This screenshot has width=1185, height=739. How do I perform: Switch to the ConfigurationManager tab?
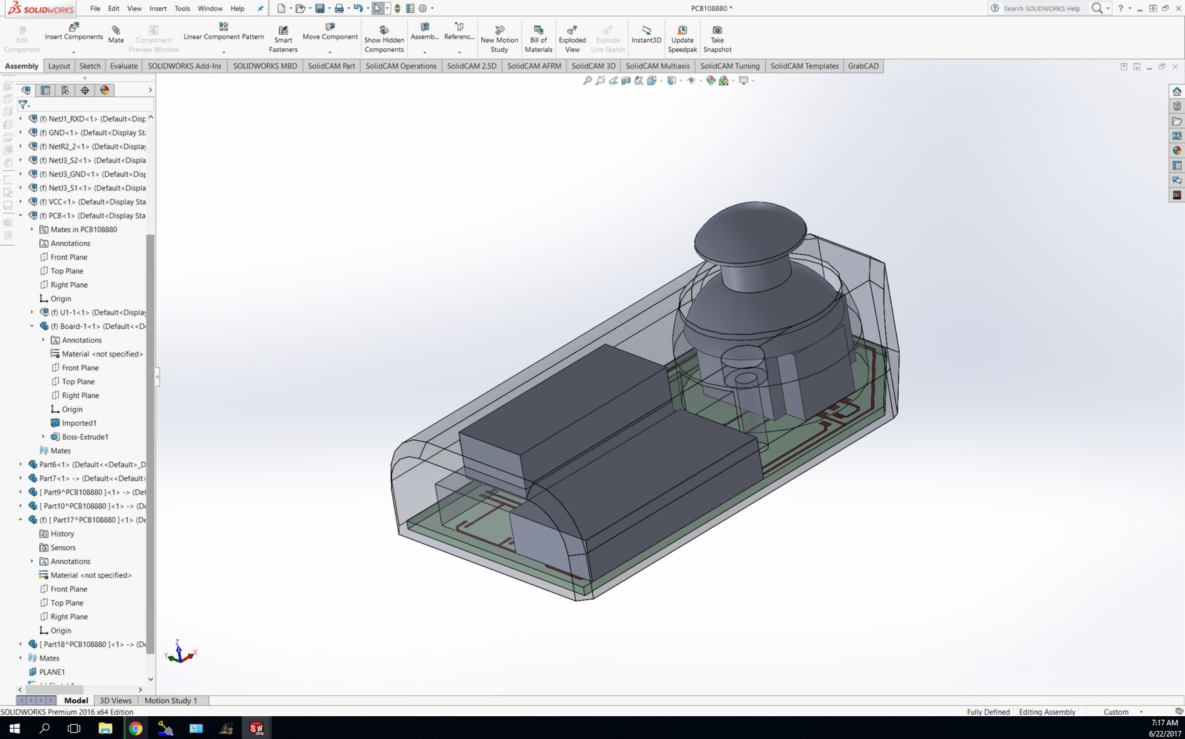point(65,90)
